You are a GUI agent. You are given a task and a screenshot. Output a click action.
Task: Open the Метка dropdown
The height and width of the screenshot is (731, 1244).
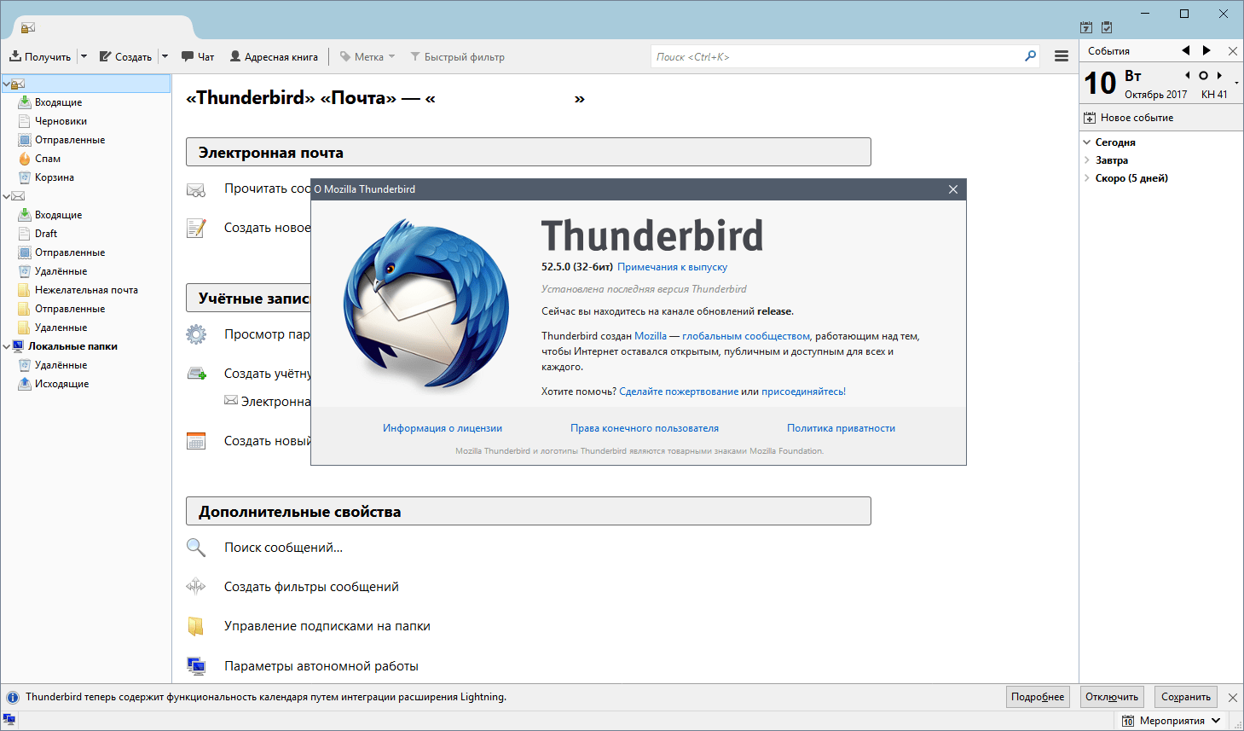coord(368,56)
